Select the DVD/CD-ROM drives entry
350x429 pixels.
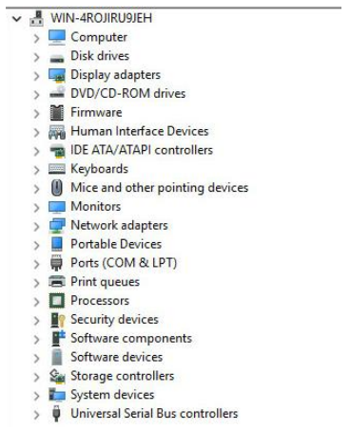[128, 94]
